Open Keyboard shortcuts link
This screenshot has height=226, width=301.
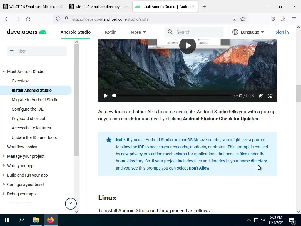click(x=30, y=119)
